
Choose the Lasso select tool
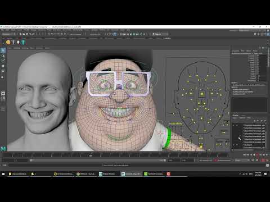(x=3, y=56)
